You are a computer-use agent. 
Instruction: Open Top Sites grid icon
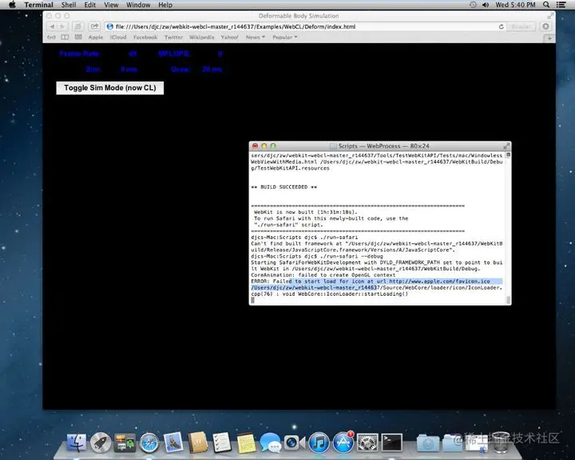click(78, 37)
